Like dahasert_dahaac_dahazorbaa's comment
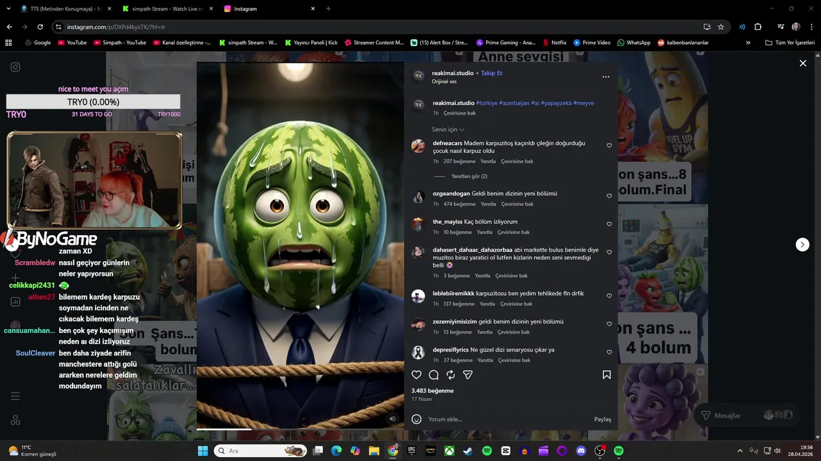The width and height of the screenshot is (821, 461). [x=609, y=252]
